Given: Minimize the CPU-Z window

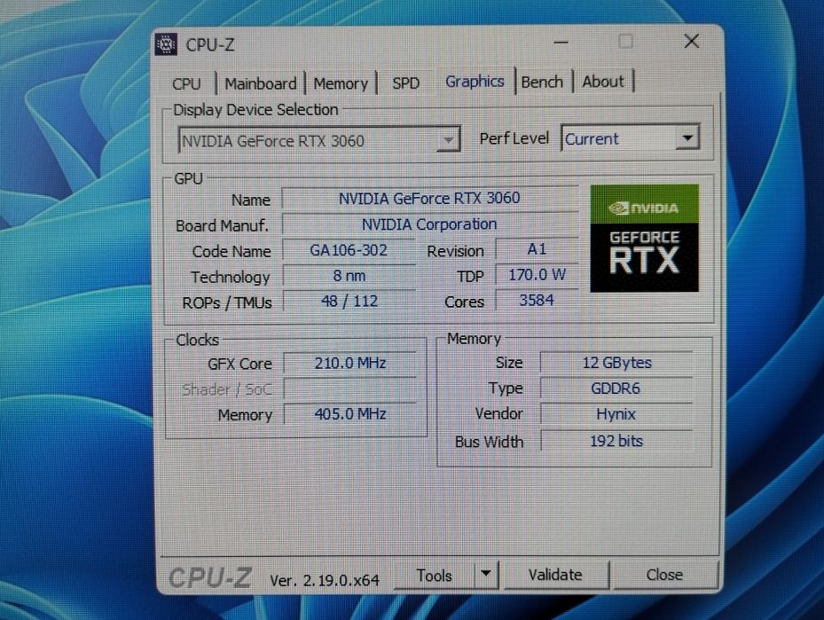Looking at the screenshot, I should coord(561,42).
